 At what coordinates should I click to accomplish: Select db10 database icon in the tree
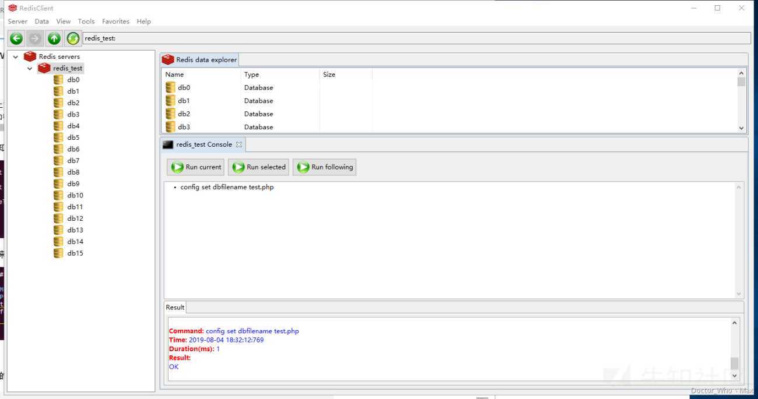(x=58, y=195)
